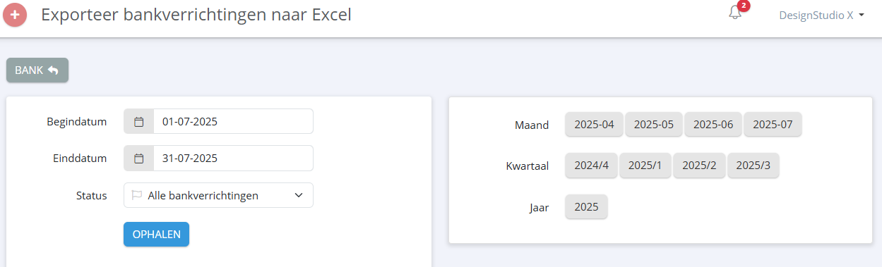Image resolution: width=882 pixels, height=267 pixels.
Task: Click the red notification badge count
Action: pos(743,6)
